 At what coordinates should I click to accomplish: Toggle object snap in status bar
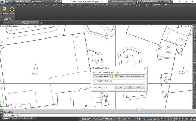pyautogui.click(x=135, y=119)
